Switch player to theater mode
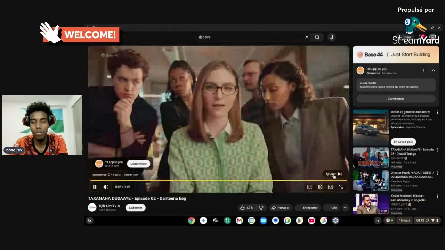This screenshot has width=445, height=250. [331, 187]
